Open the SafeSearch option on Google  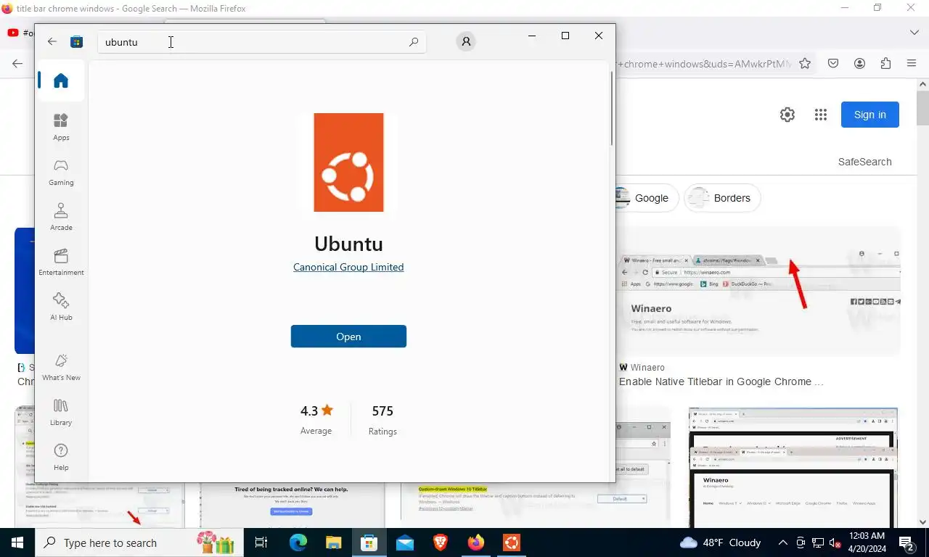[x=864, y=162]
